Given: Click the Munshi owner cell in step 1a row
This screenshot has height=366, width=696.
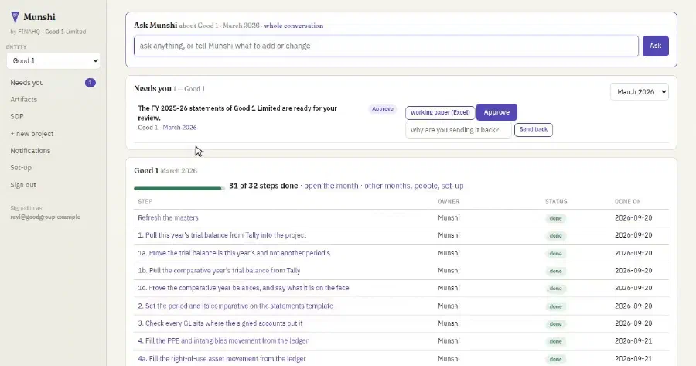Looking at the screenshot, I should 449,253.
